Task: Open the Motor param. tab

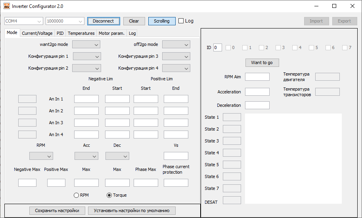Action: [x=111, y=33]
